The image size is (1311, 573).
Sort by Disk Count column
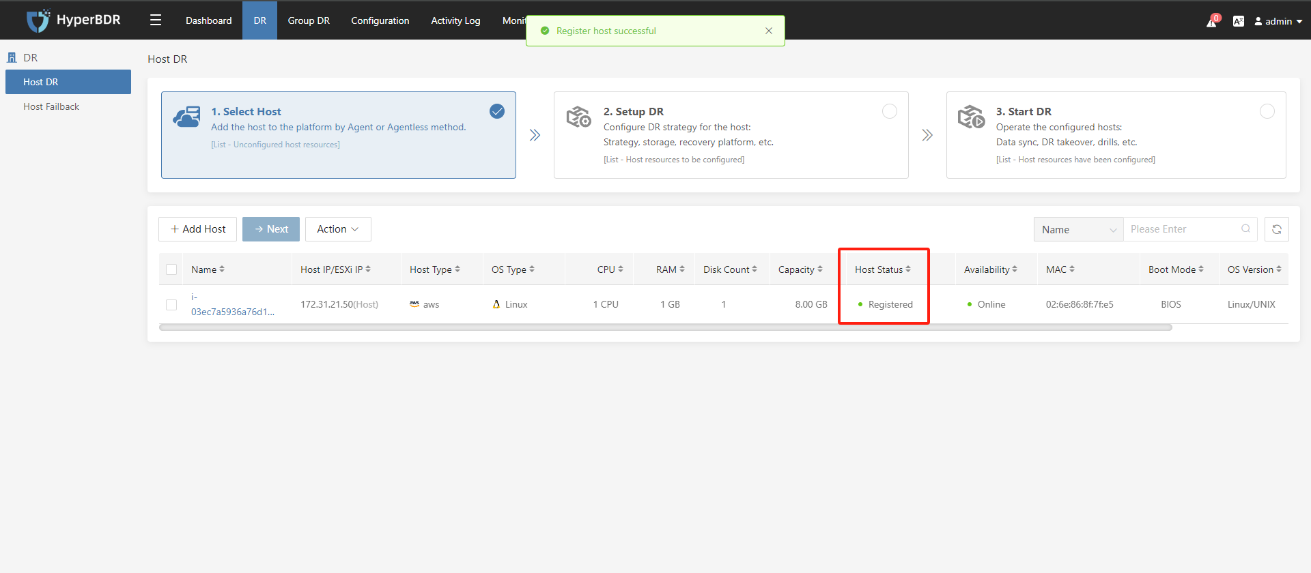coord(755,269)
